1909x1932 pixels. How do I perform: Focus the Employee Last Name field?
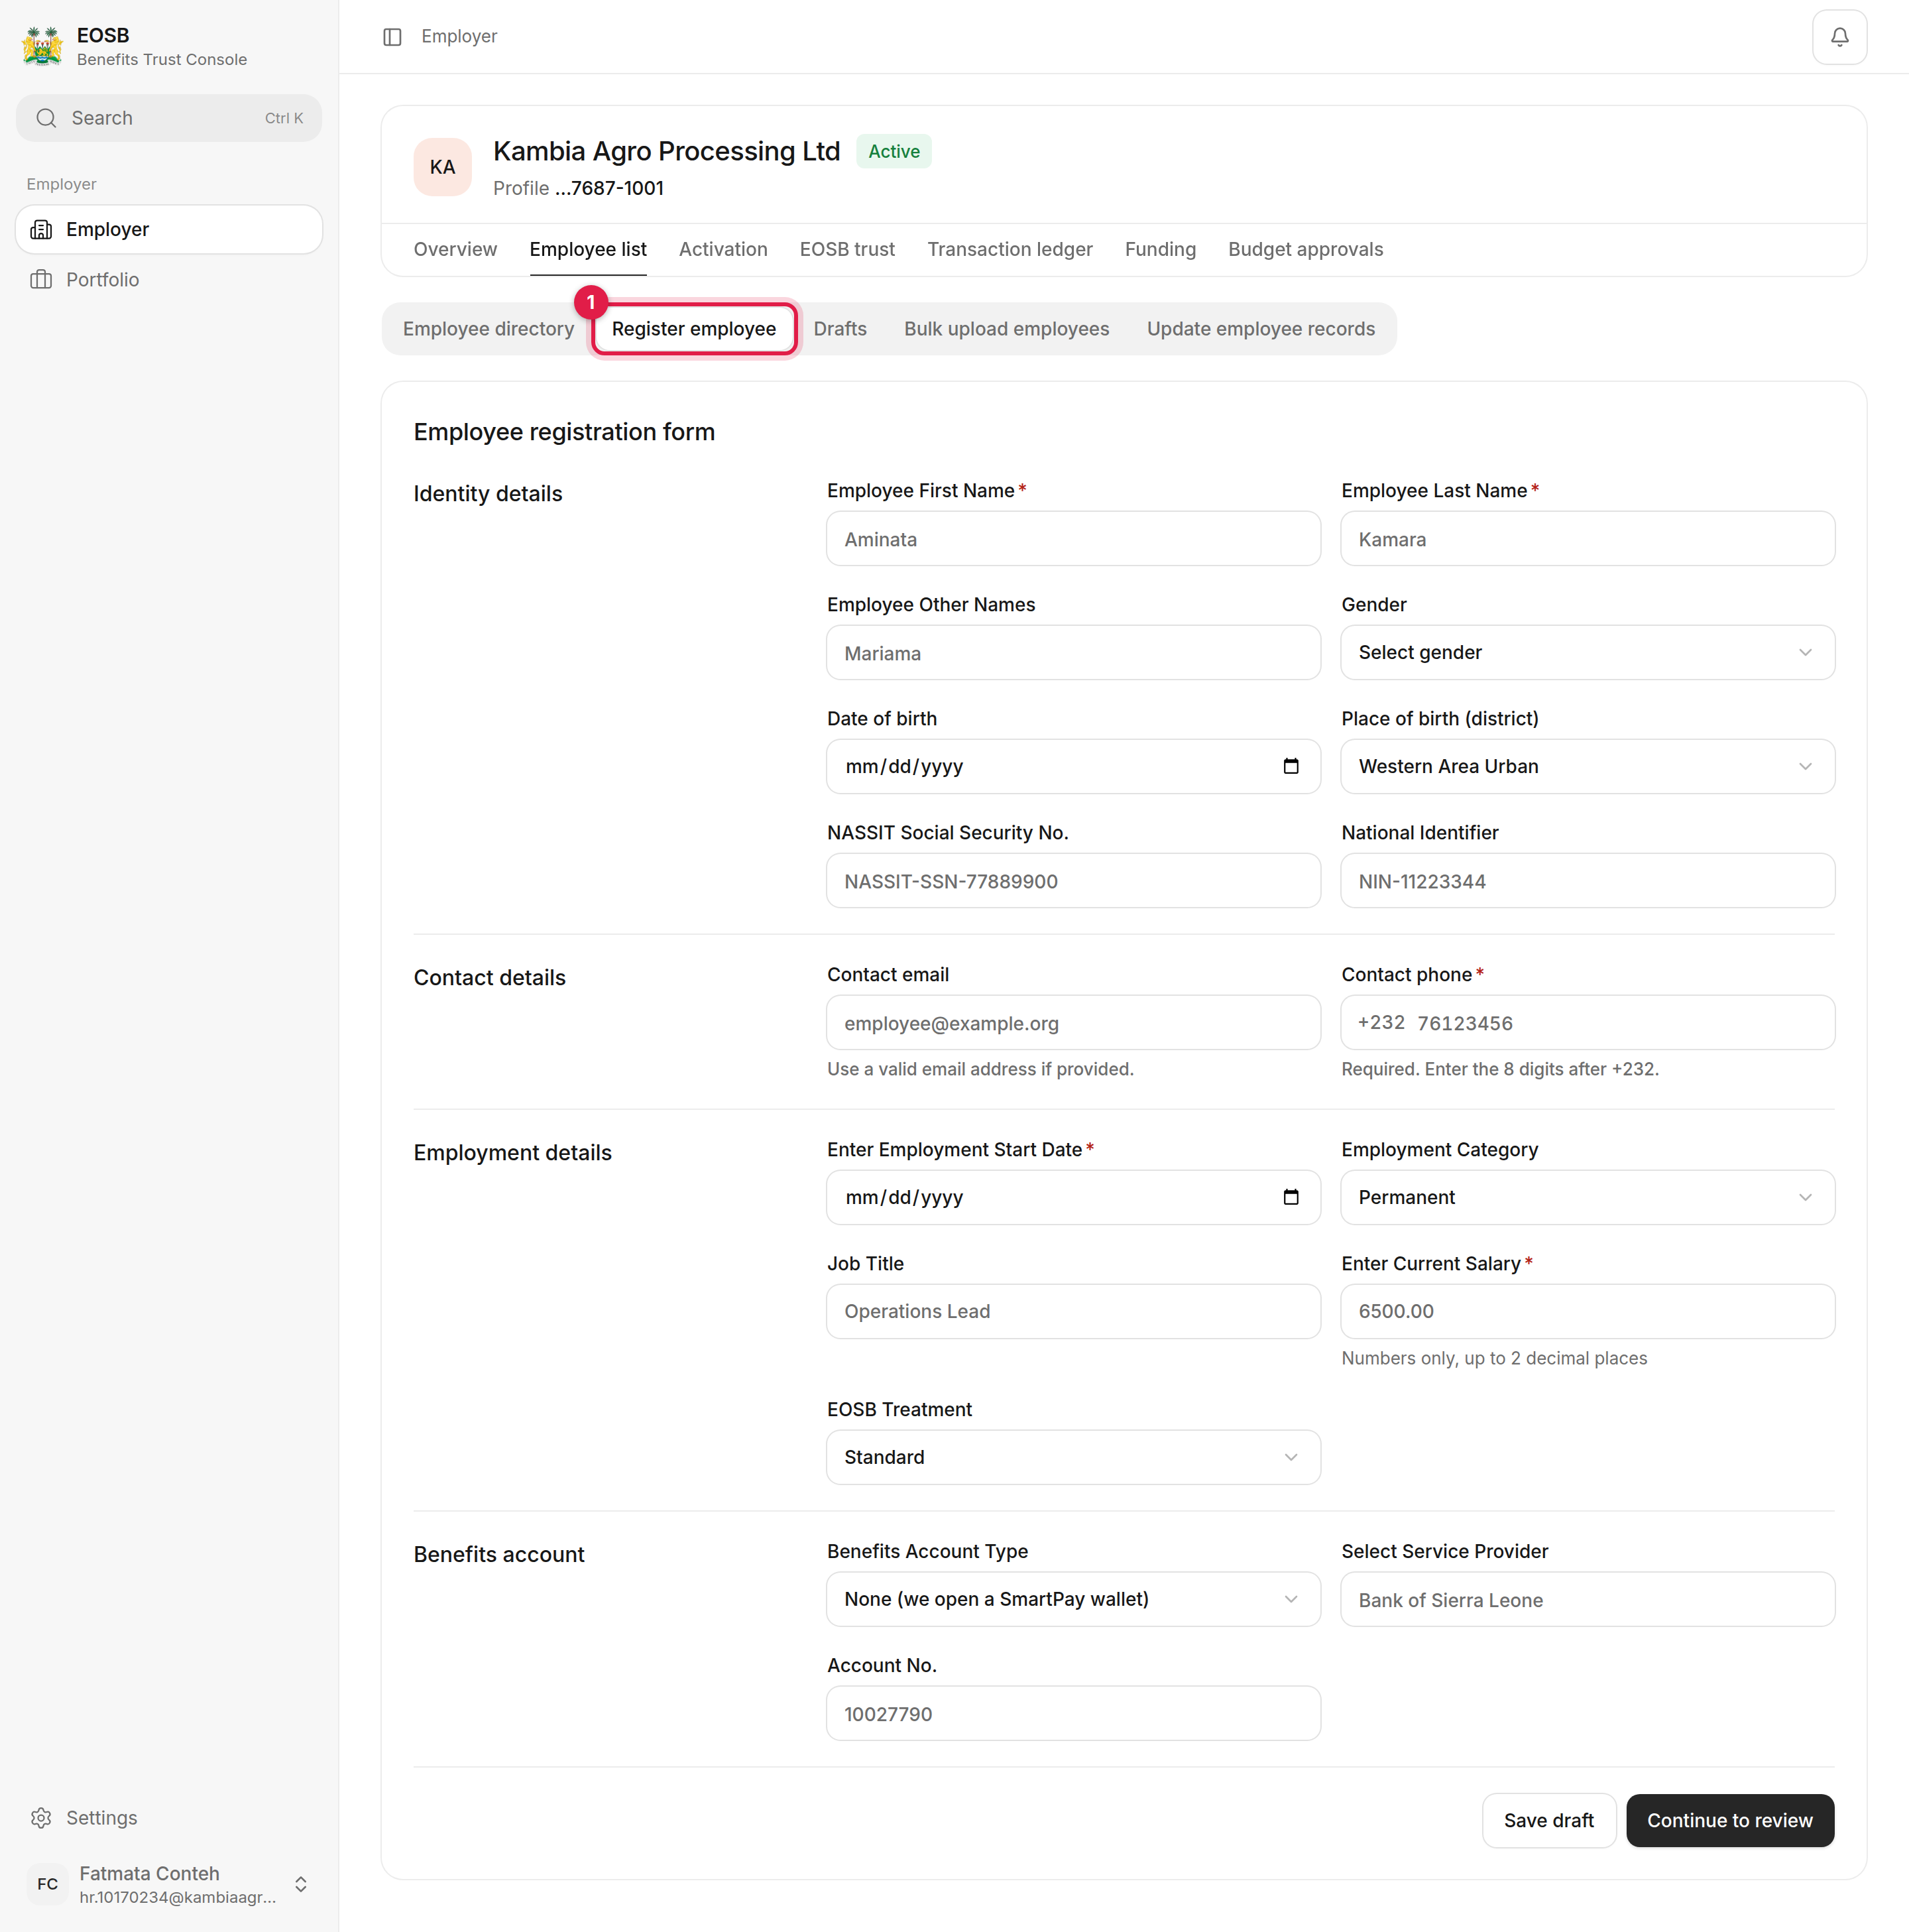1587,539
